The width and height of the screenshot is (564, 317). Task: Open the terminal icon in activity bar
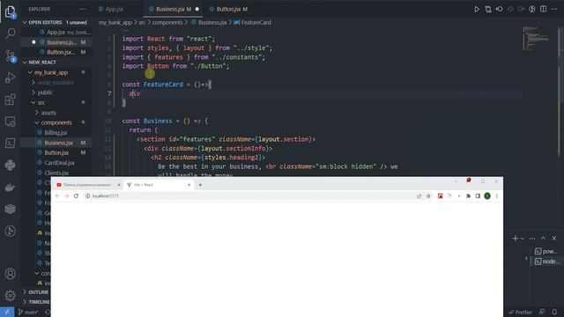click(10, 143)
